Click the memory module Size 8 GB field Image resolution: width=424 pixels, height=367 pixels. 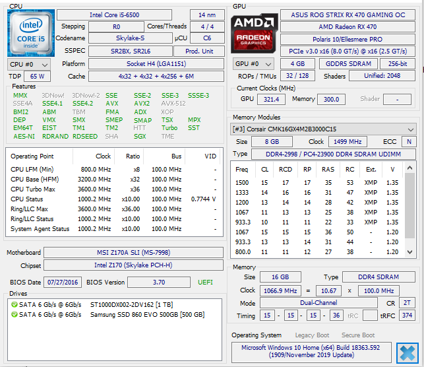tap(272, 141)
